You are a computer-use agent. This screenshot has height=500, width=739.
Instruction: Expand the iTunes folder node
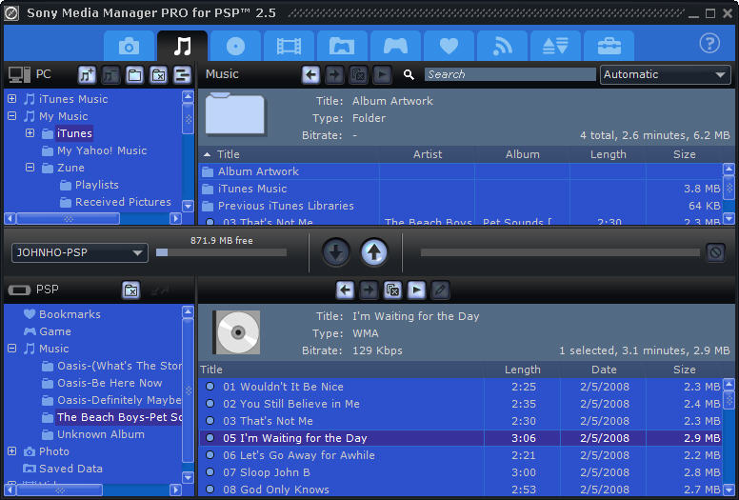pyautogui.click(x=30, y=133)
